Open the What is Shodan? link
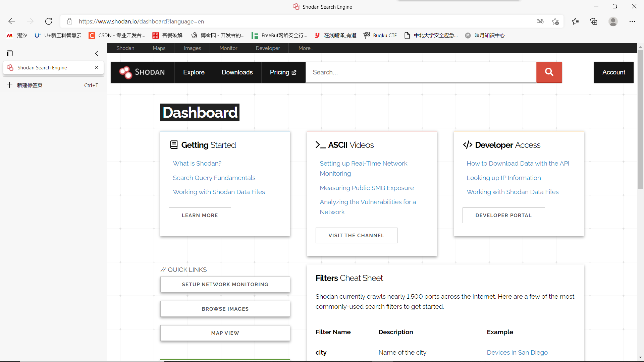This screenshot has width=644, height=362. click(197, 163)
